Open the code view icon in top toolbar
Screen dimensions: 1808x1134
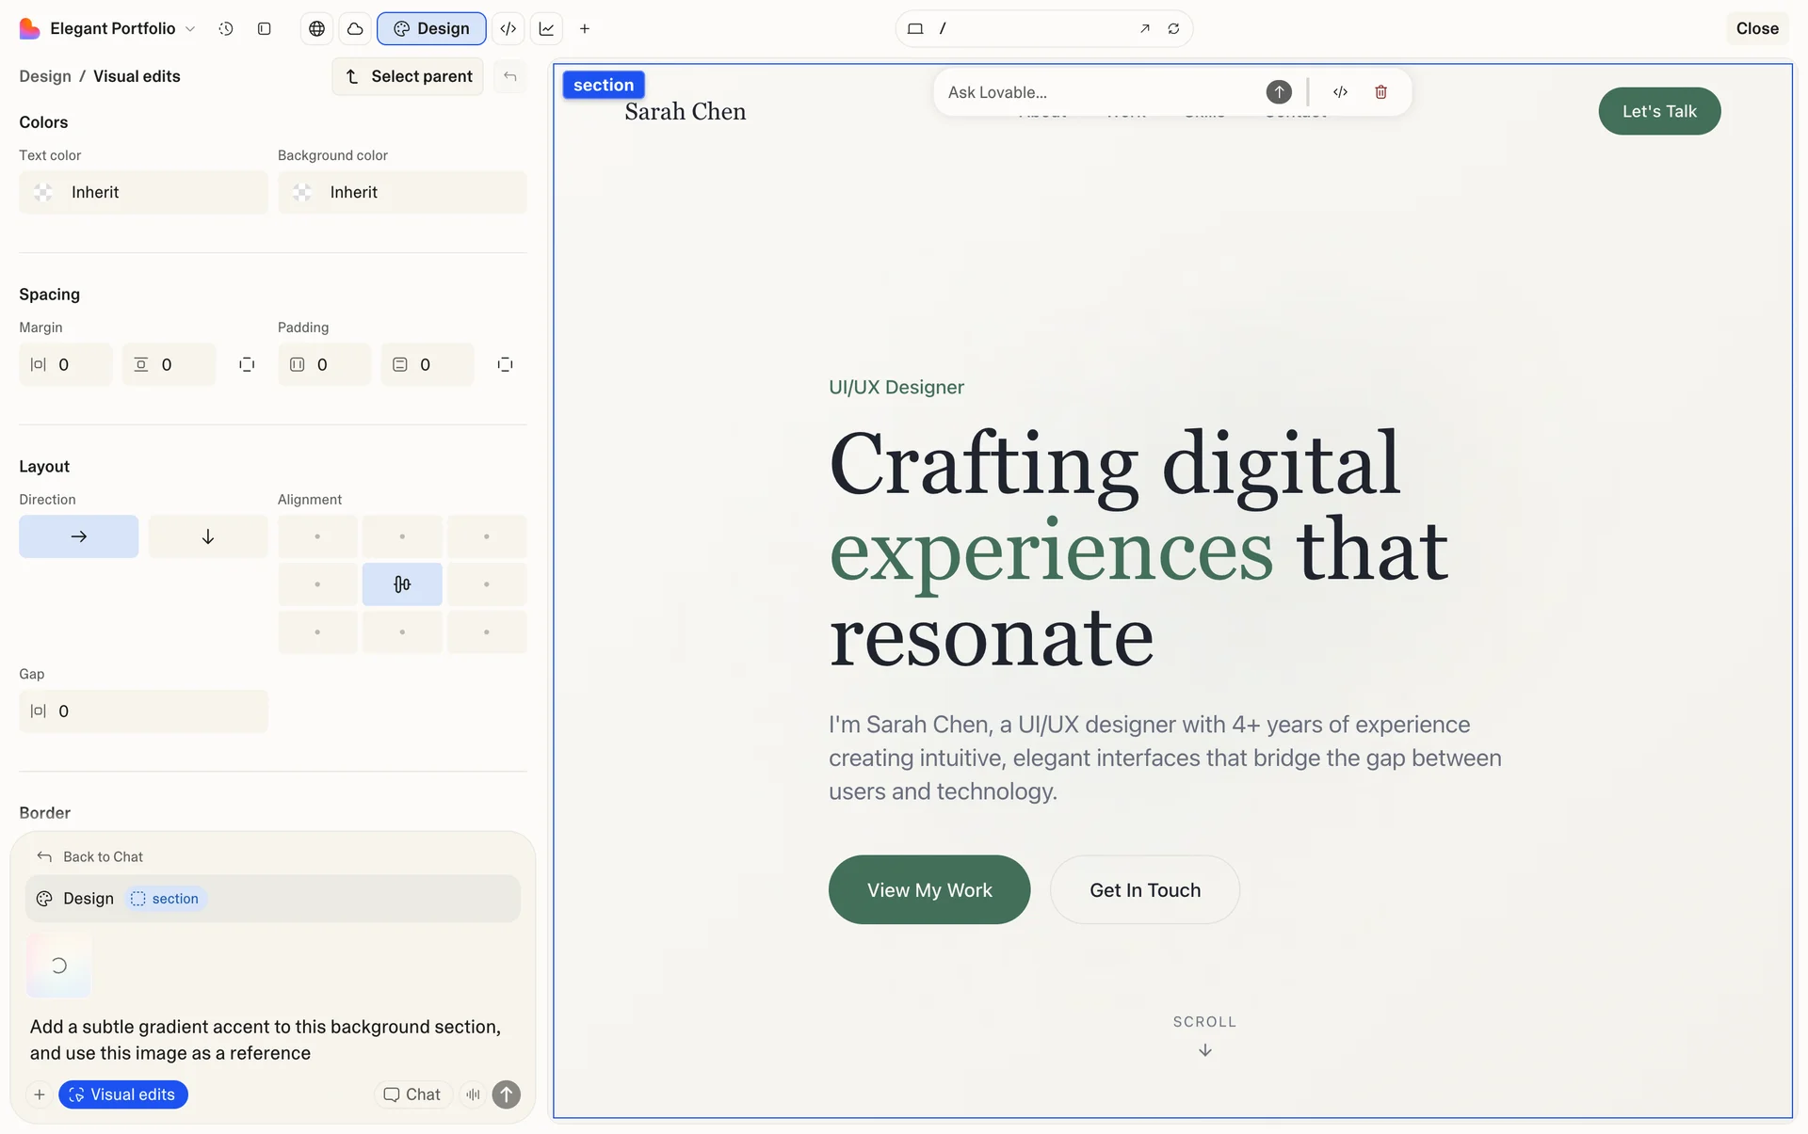coord(508,28)
